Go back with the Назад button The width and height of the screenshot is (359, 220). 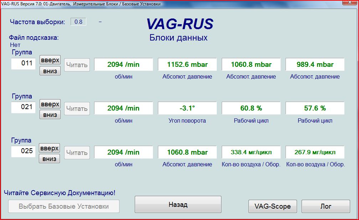178,205
